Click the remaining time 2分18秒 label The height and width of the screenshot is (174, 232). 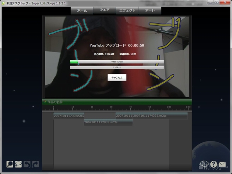[104, 54]
